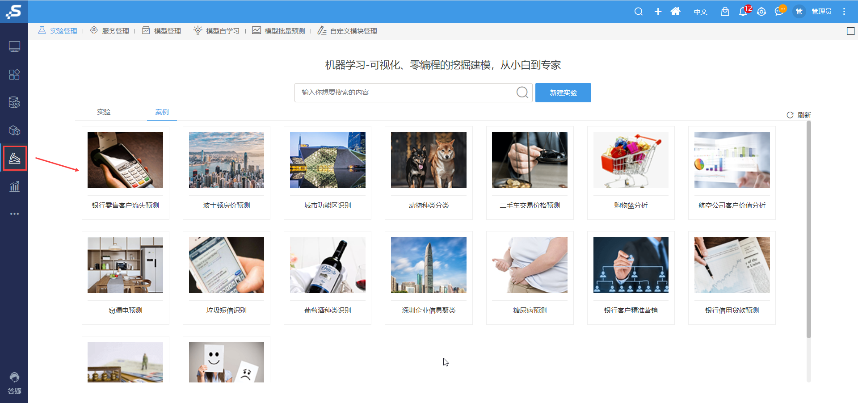Open the monitor display sidebar icon
Viewport: 858px width, 403px height.
click(x=14, y=46)
